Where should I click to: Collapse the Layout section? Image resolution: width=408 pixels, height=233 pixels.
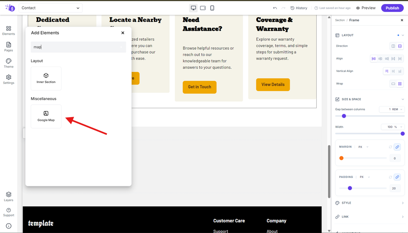coord(403,35)
